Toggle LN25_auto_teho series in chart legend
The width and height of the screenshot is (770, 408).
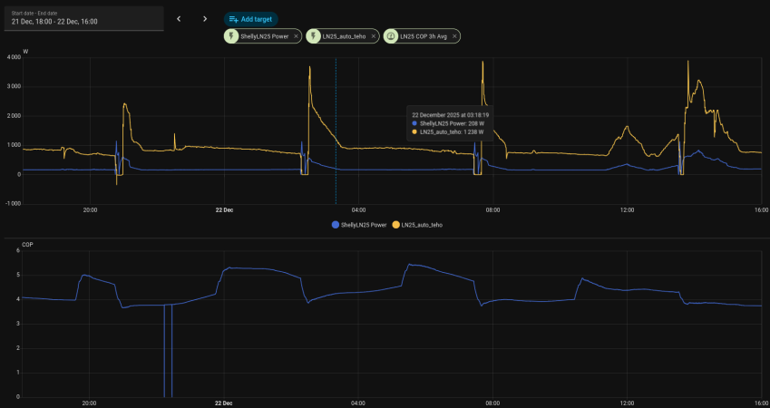coord(422,224)
